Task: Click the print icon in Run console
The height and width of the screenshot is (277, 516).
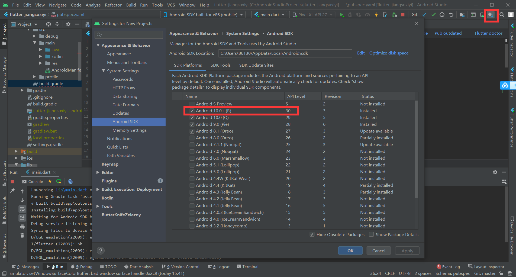Action: tap(22, 227)
